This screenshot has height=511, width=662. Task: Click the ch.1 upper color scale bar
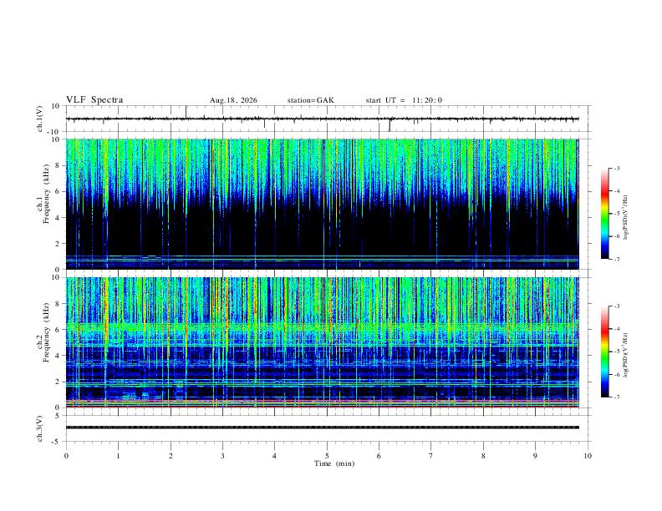tap(604, 214)
